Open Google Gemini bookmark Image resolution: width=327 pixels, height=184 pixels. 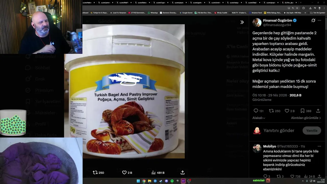(x=186, y=13)
